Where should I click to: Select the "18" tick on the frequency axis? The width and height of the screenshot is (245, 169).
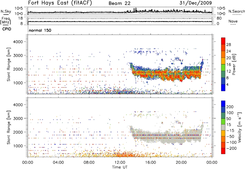click(21, 18)
